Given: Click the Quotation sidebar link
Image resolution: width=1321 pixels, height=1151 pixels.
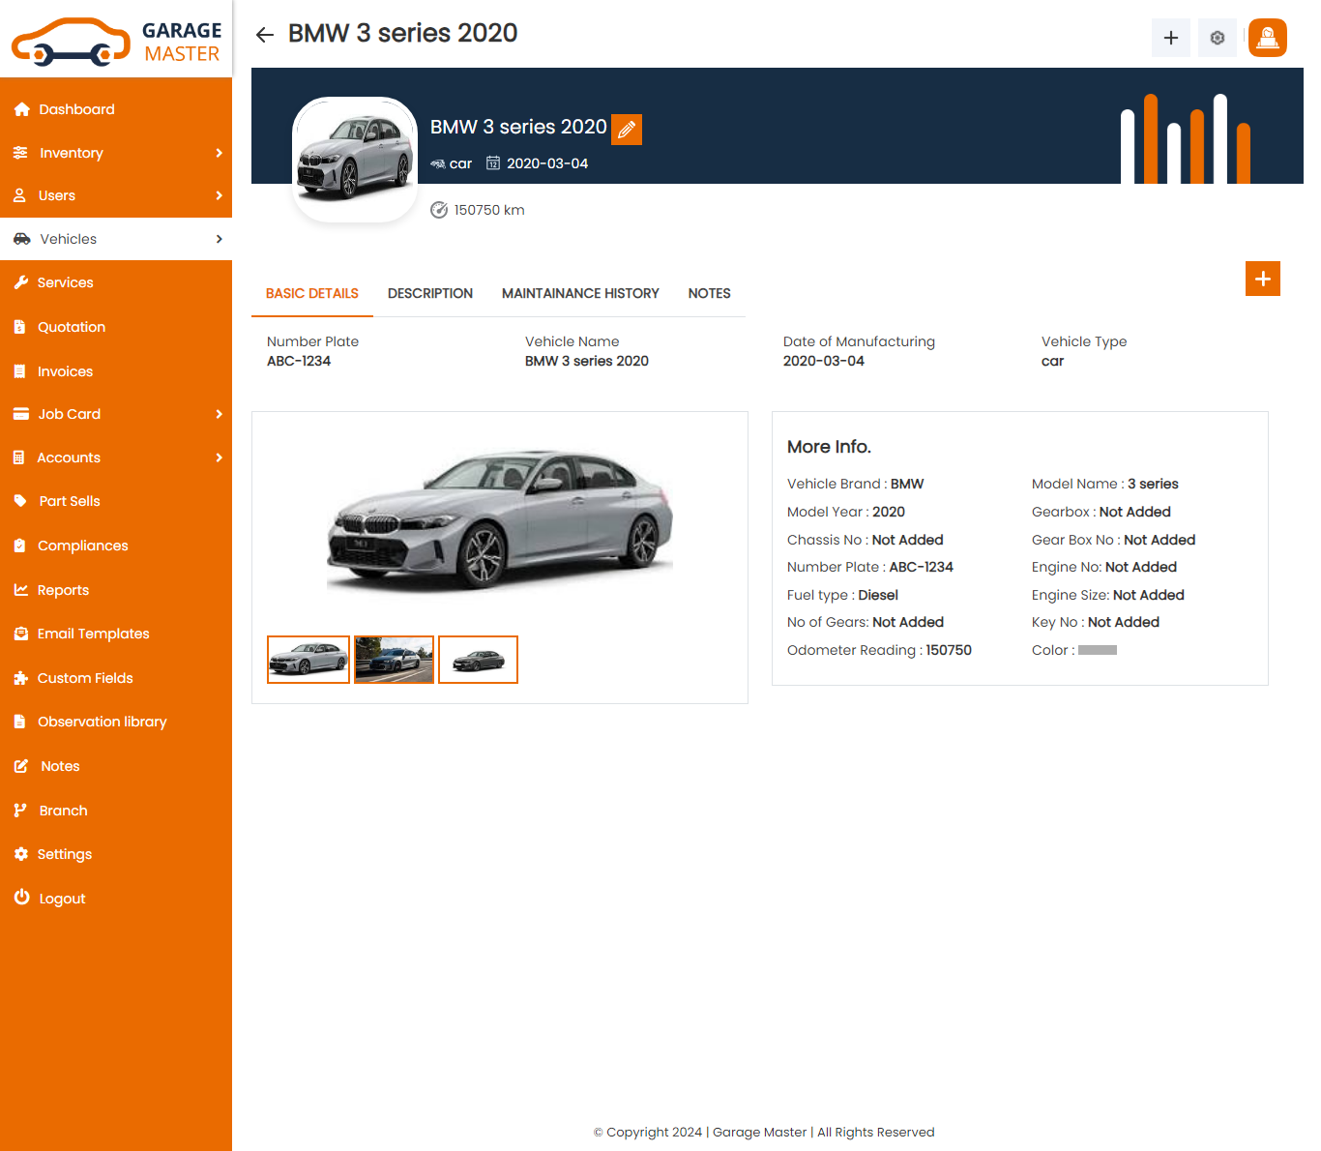Looking at the screenshot, I should point(71,327).
